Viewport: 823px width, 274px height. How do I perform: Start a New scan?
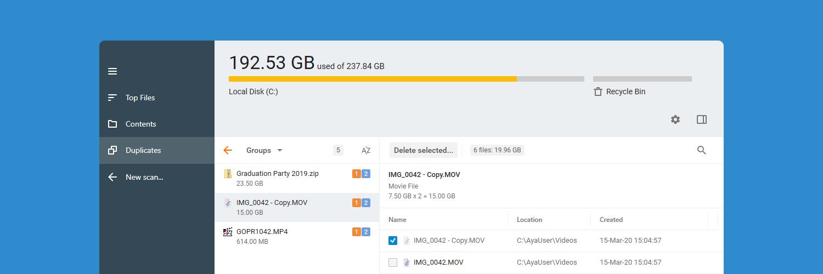coord(157,177)
